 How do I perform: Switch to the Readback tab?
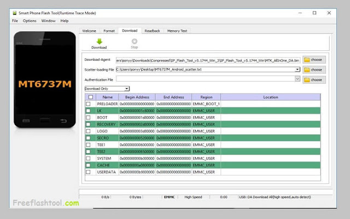point(152,31)
